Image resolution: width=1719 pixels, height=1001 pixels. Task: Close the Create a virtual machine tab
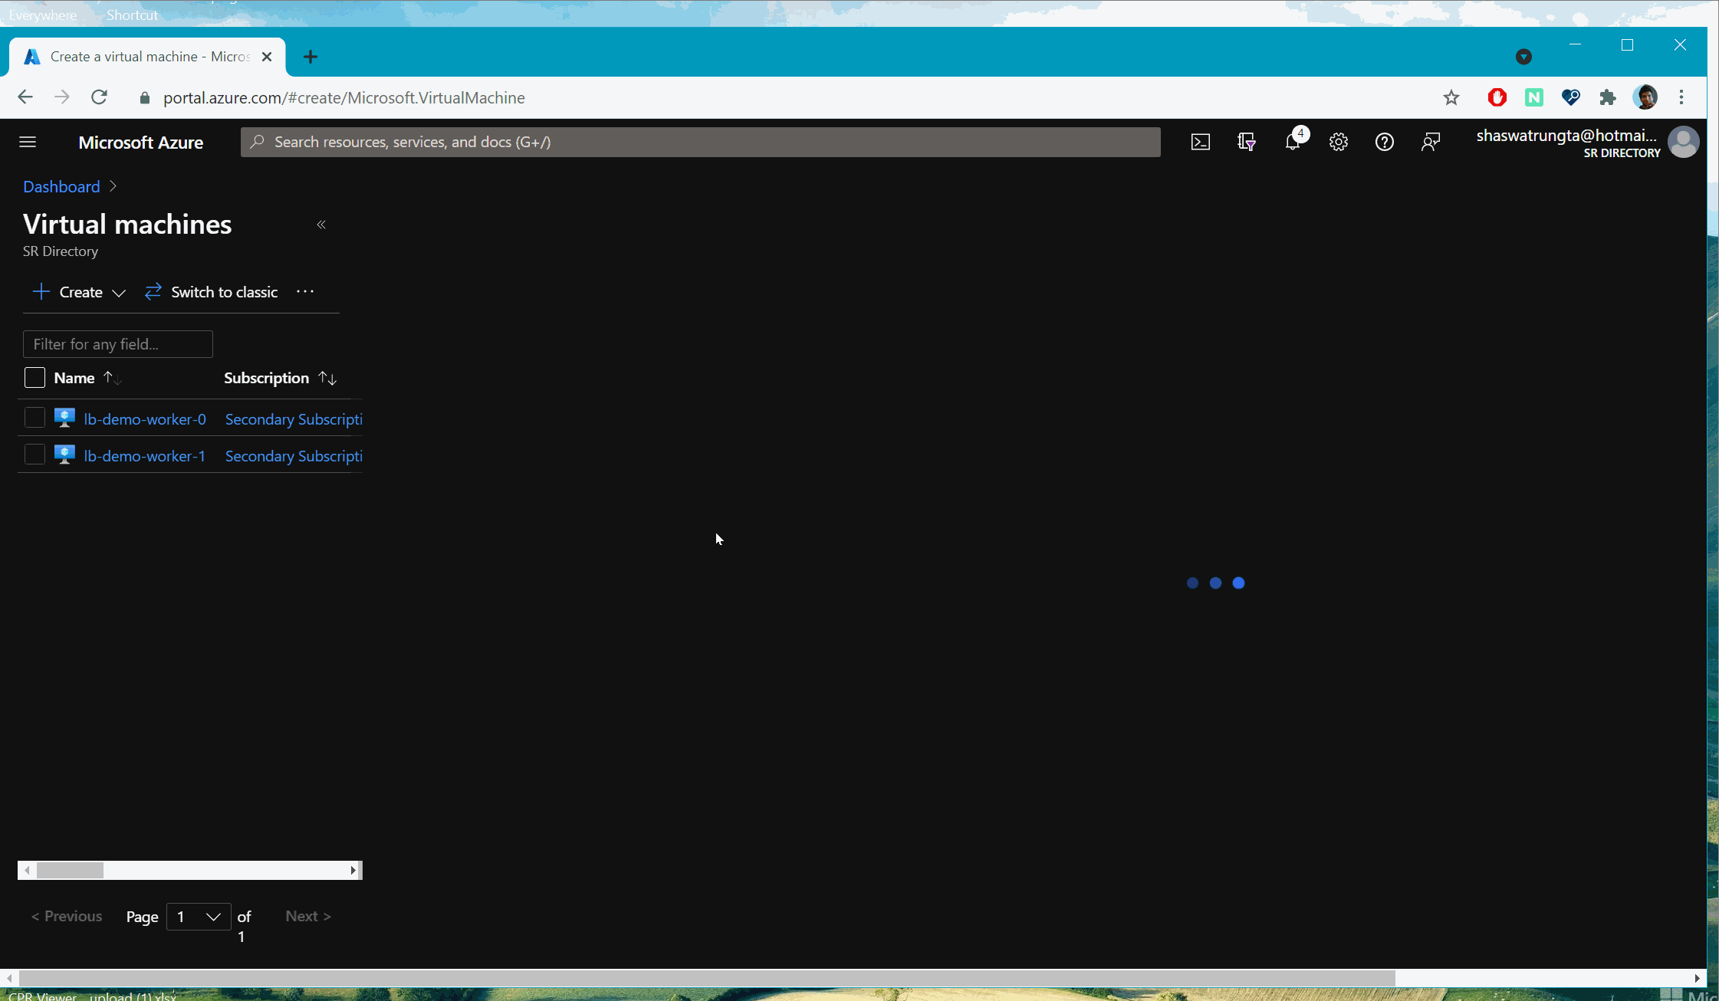[267, 57]
